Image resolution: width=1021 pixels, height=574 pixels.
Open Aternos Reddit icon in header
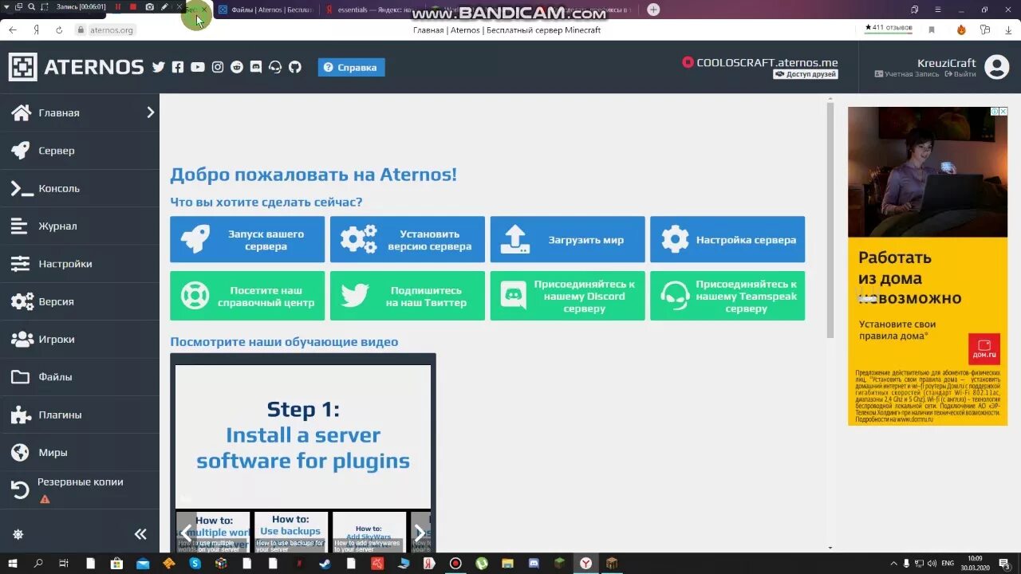tap(237, 67)
